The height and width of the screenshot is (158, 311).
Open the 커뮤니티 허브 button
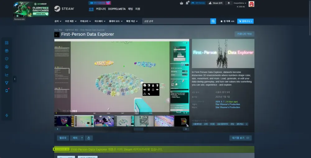pyautogui.click(x=244, y=34)
